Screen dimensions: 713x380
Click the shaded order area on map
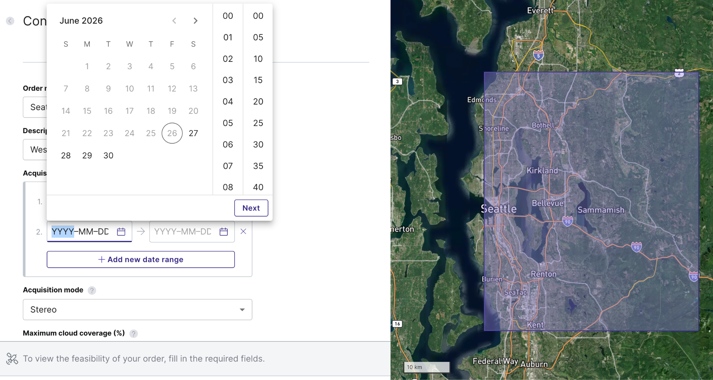(591, 201)
